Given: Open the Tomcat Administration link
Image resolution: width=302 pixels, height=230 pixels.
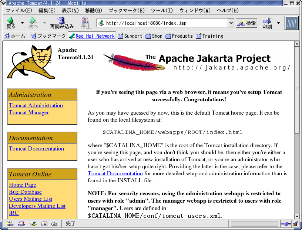Looking at the screenshot, I should tap(36, 105).
